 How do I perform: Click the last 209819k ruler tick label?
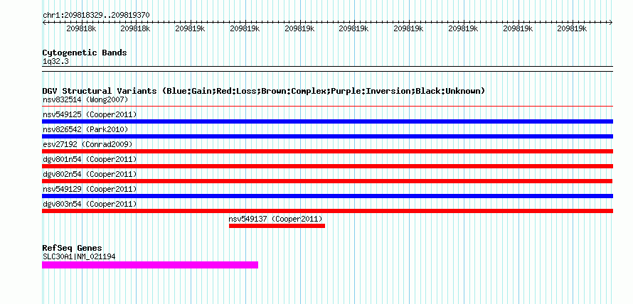572,28
